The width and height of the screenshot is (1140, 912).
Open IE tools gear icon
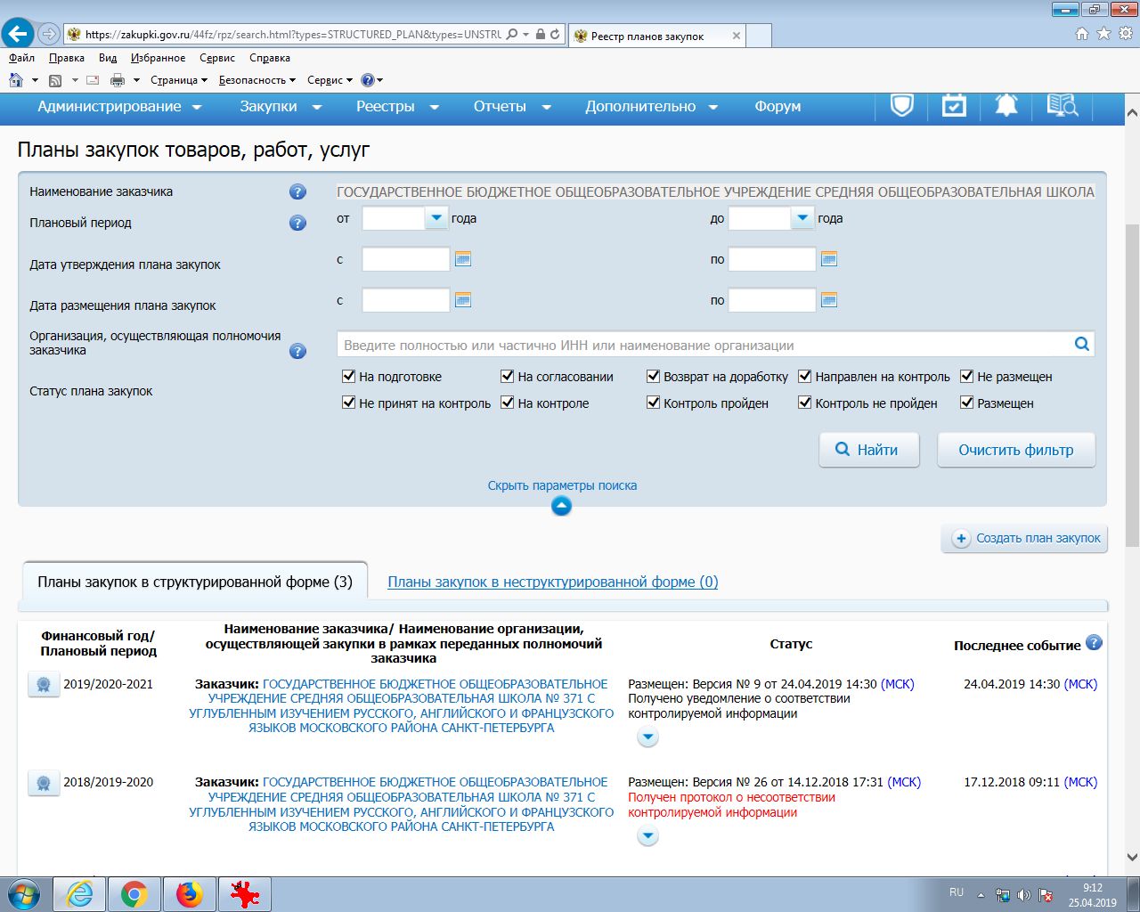tap(1126, 34)
